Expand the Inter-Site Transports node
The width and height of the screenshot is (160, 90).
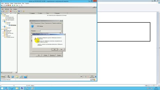3,20
